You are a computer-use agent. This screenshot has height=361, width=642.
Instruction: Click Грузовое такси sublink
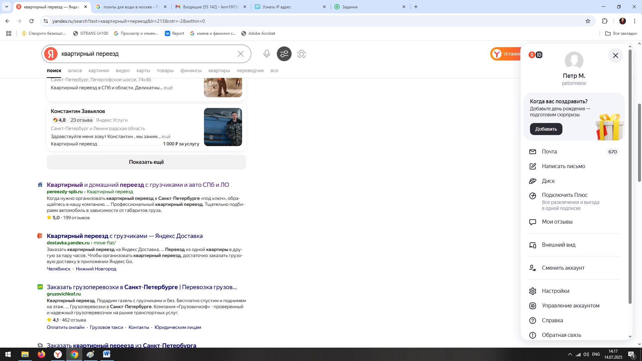(106, 328)
